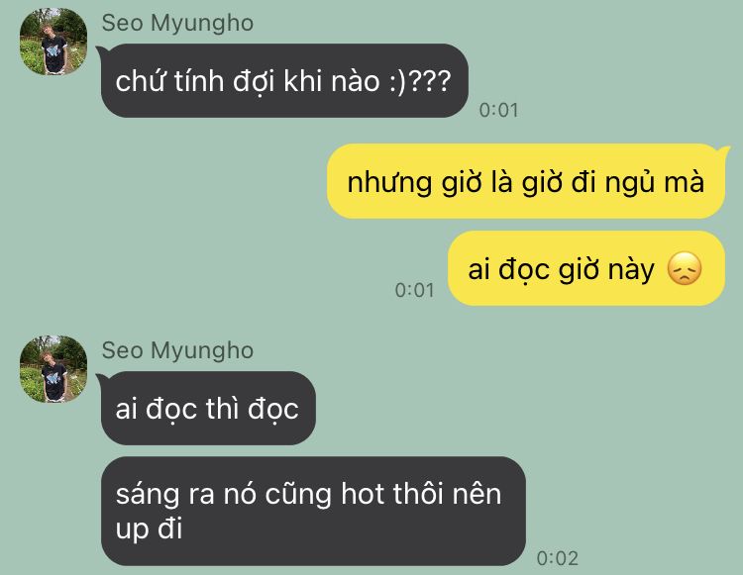Open Seo Myungho's top profile avatar
The height and width of the screenshot is (575, 743).
pyautogui.click(x=53, y=42)
